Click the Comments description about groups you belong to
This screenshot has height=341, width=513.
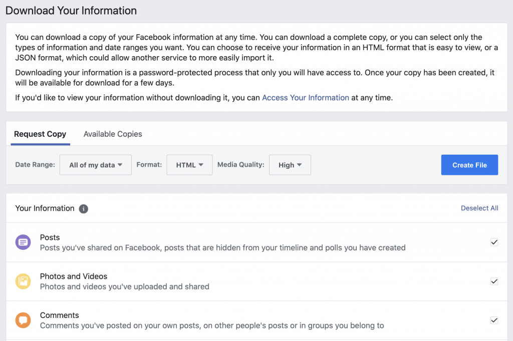click(x=212, y=325)
